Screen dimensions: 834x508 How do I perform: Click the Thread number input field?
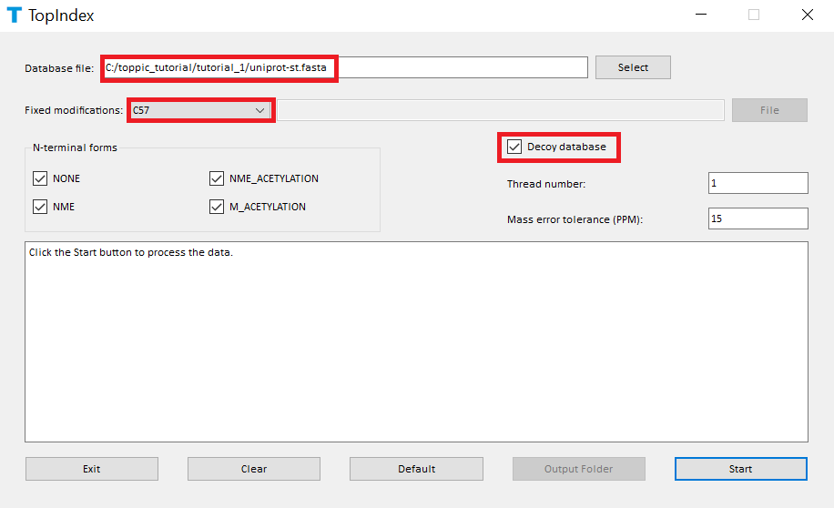pos(758,183)
